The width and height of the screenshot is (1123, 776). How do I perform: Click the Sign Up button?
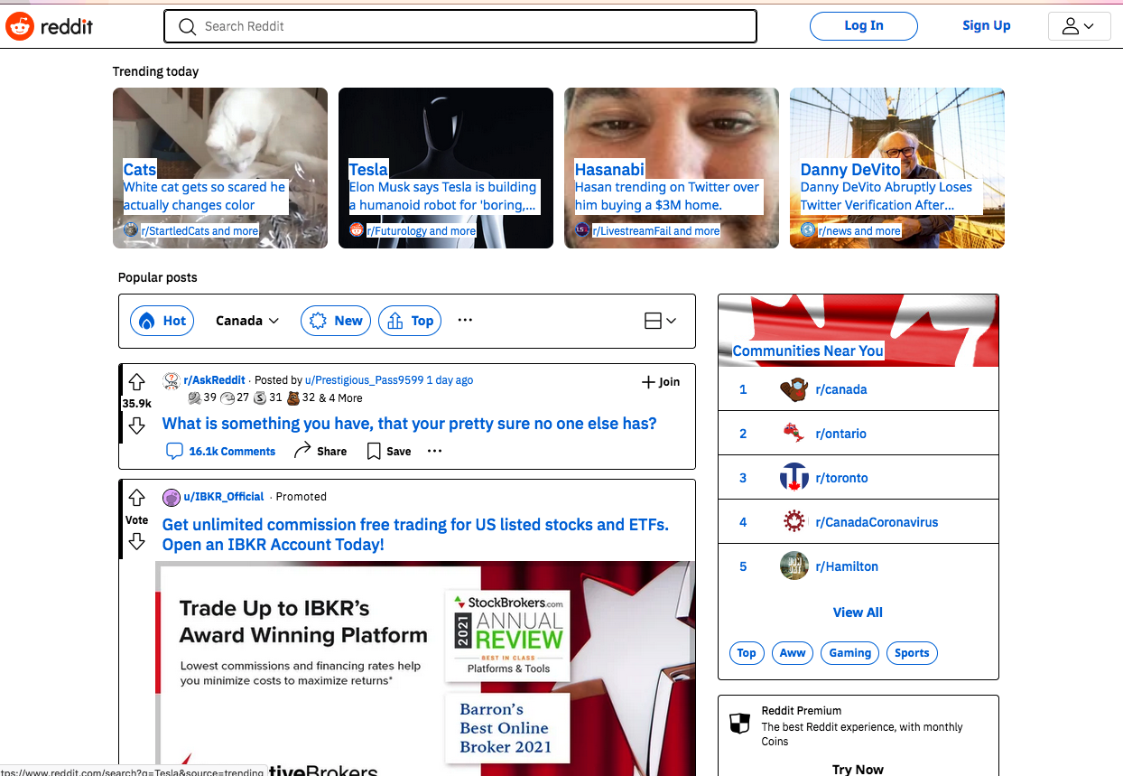(x=986, y=26)
